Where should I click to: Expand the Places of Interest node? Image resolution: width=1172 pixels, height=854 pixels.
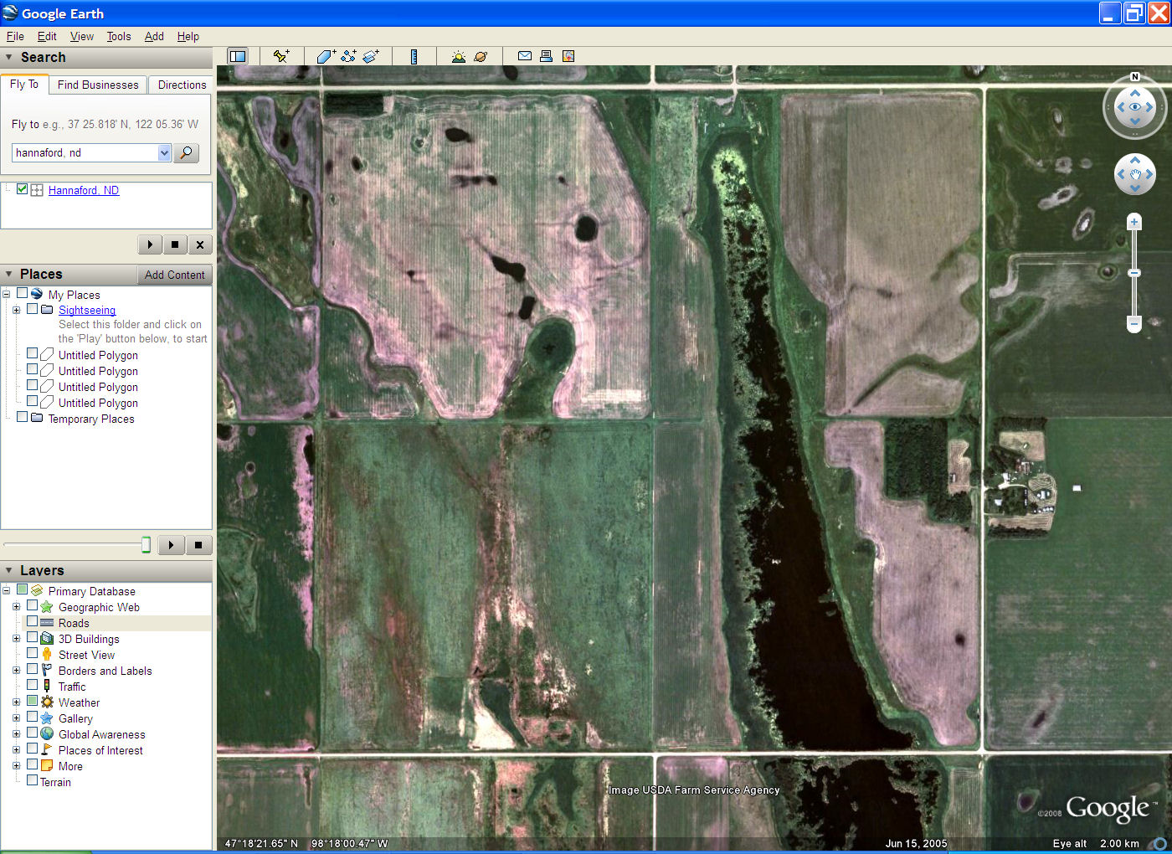16,750
